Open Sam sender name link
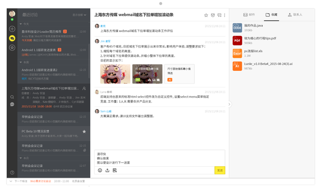Screen dimensions: 320x191 click(106, 111)
